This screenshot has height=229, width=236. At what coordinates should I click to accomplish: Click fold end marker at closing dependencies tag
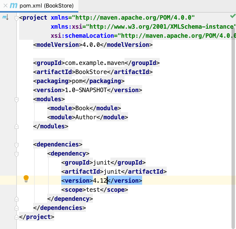(17, 208)
